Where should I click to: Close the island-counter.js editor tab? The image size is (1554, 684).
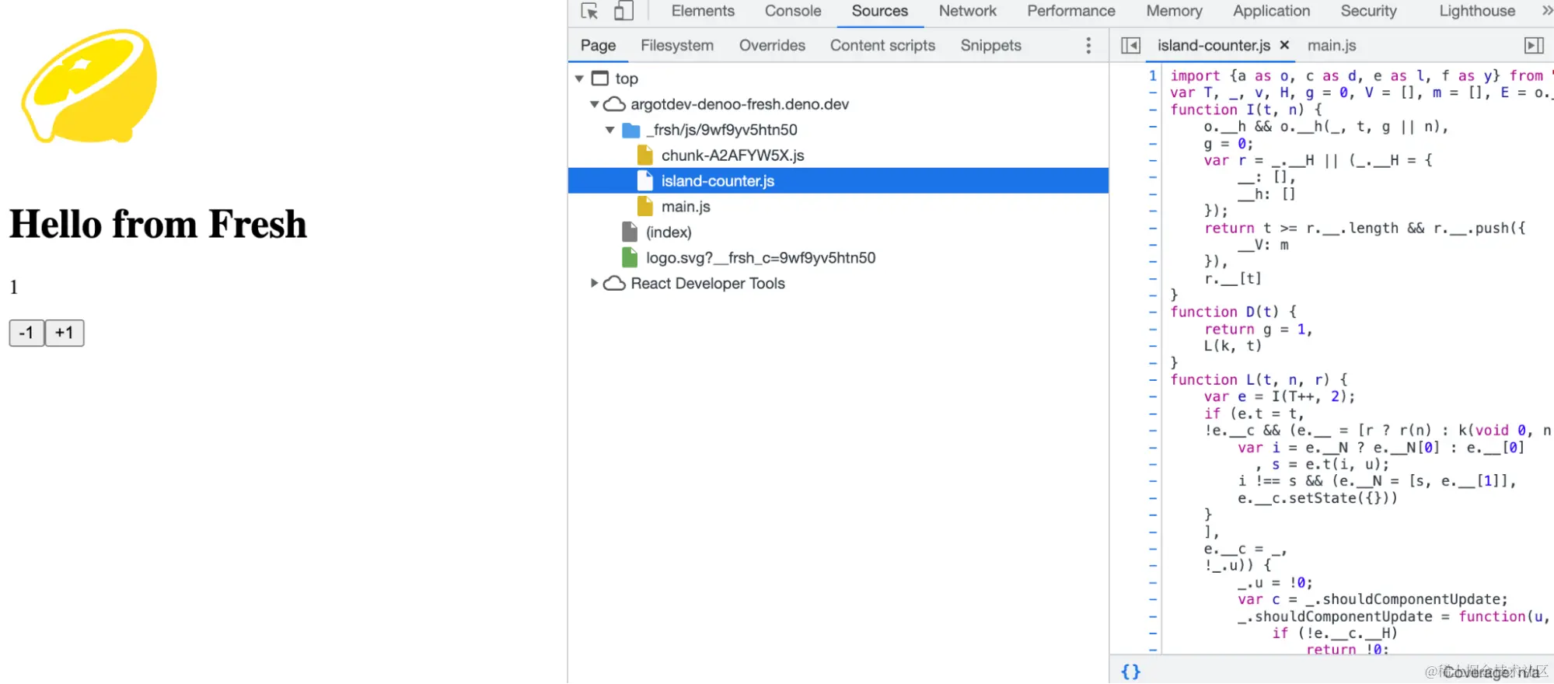pyautogui.click(x=1284, y=45)
